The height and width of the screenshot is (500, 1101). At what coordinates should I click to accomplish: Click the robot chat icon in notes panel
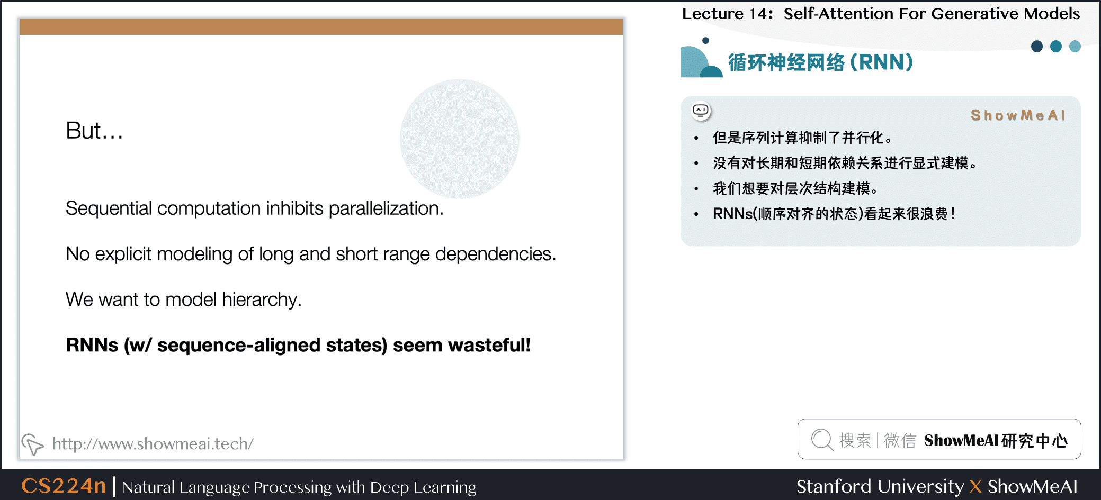click(x=701, y=111)
